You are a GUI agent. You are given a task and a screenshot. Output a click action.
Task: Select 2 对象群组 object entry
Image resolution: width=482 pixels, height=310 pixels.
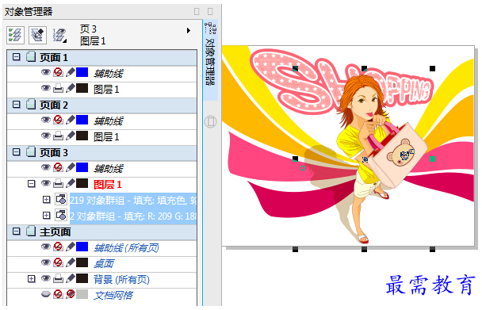click(x=133, y=216)
